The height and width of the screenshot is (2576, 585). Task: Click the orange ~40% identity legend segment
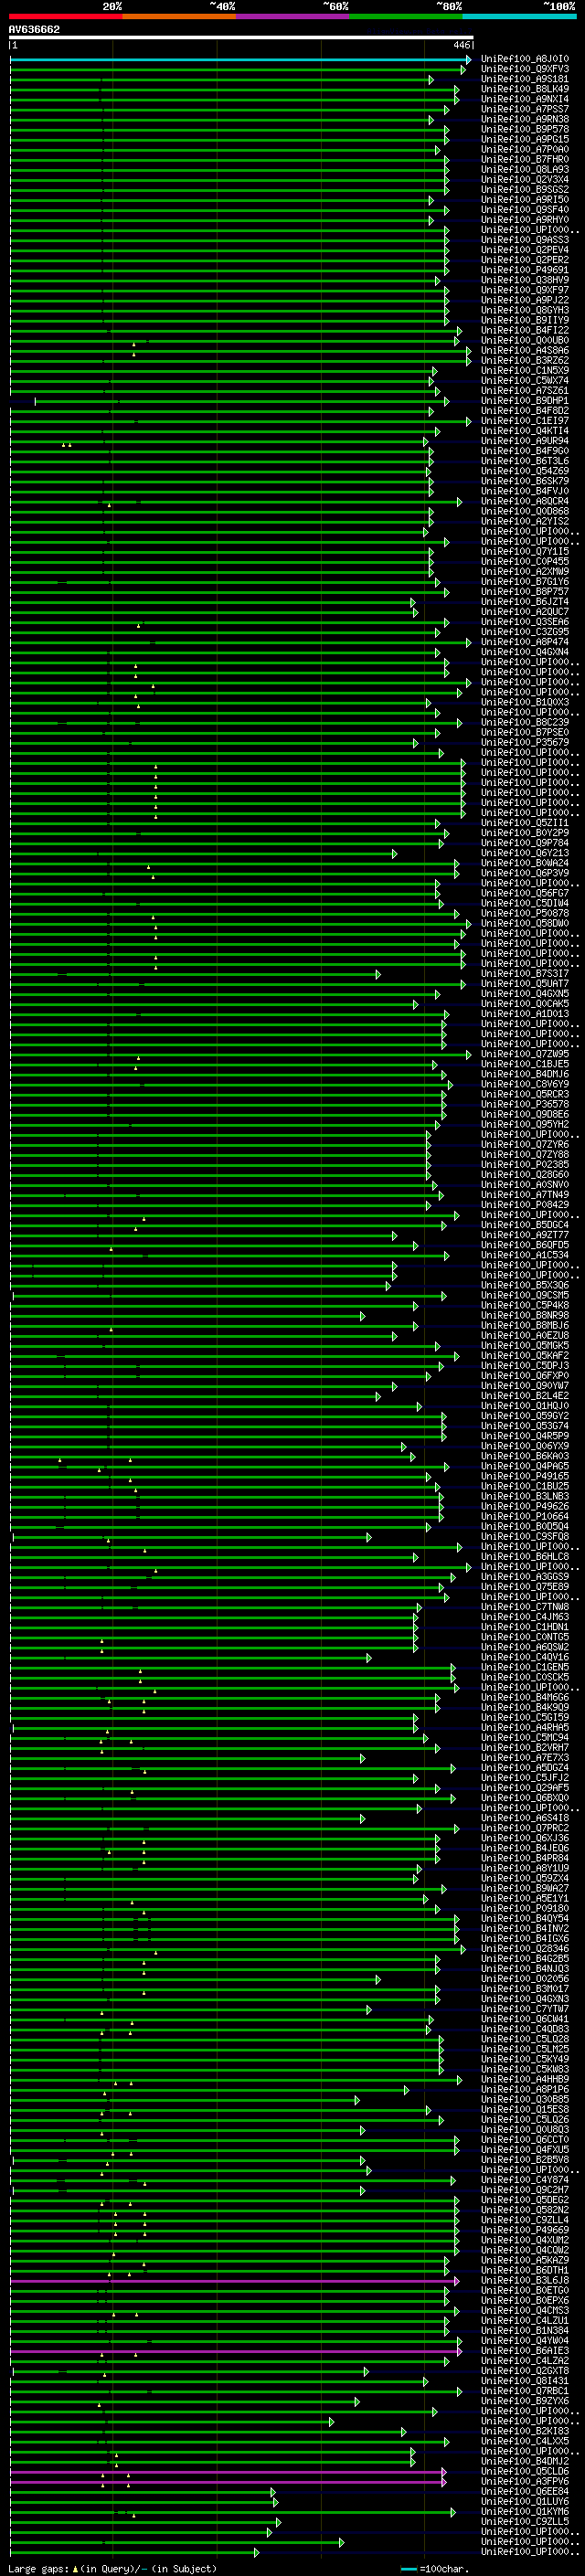tap(178, 17)
